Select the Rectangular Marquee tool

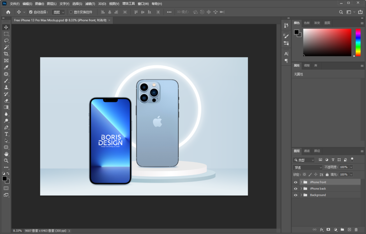[x=6, y=34]
